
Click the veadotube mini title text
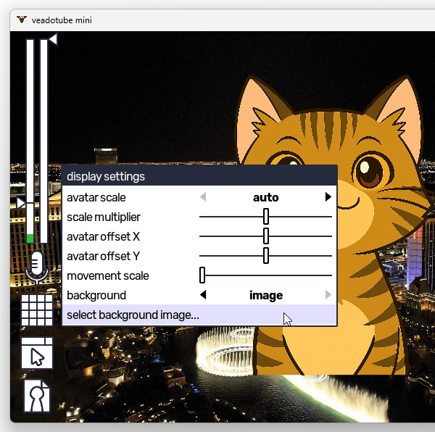(62, 20)
